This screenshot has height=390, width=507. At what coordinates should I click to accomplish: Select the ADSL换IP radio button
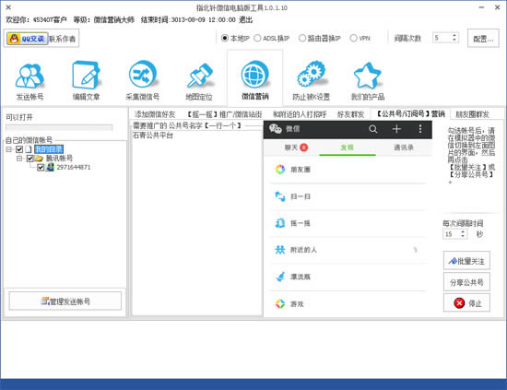point(257,38)
